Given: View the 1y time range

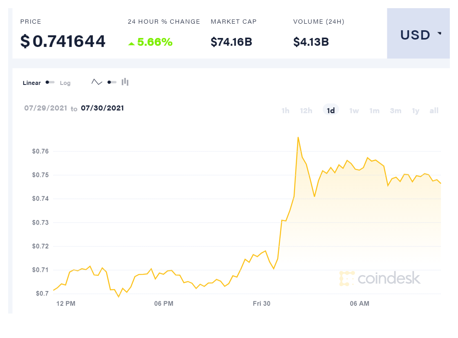Looking at the screenshot, I should point(416,111).
